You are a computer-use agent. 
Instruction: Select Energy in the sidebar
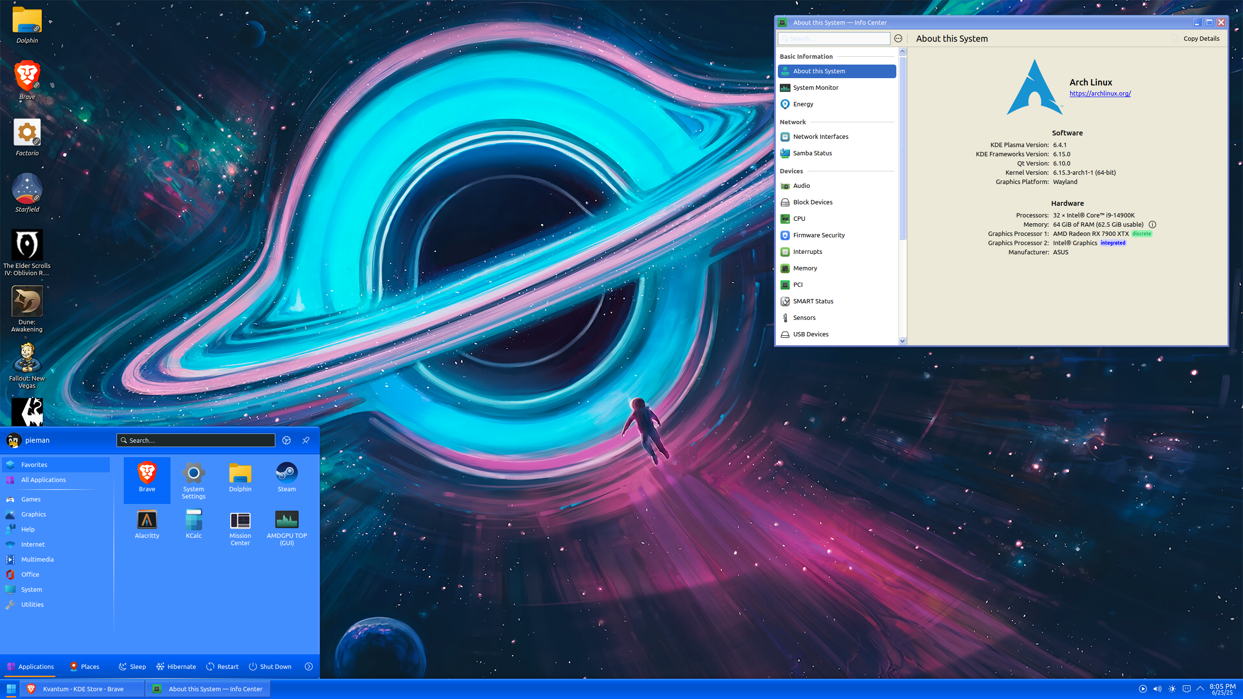point(837,104)
